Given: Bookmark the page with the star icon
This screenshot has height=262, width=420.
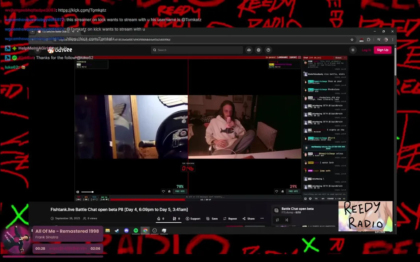Looking at the screenshot, I should (352, 40).
